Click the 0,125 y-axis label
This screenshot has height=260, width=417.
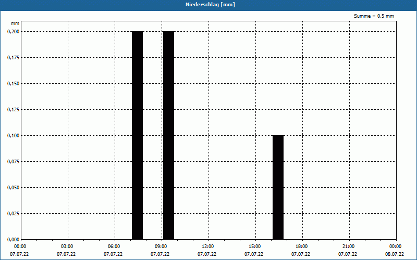(x=14, y=110)
